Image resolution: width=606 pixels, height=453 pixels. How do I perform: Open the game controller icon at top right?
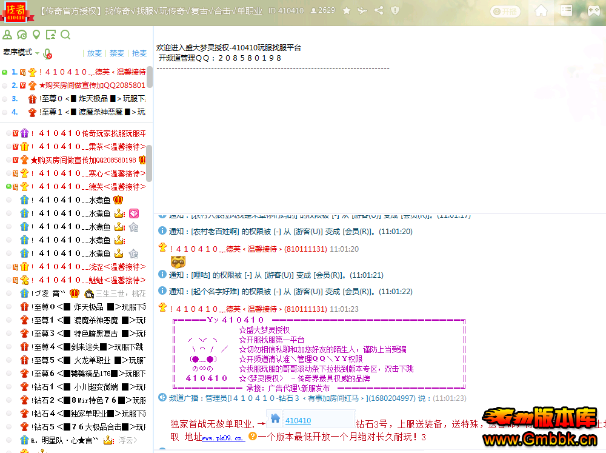click(x=593, y=10)
